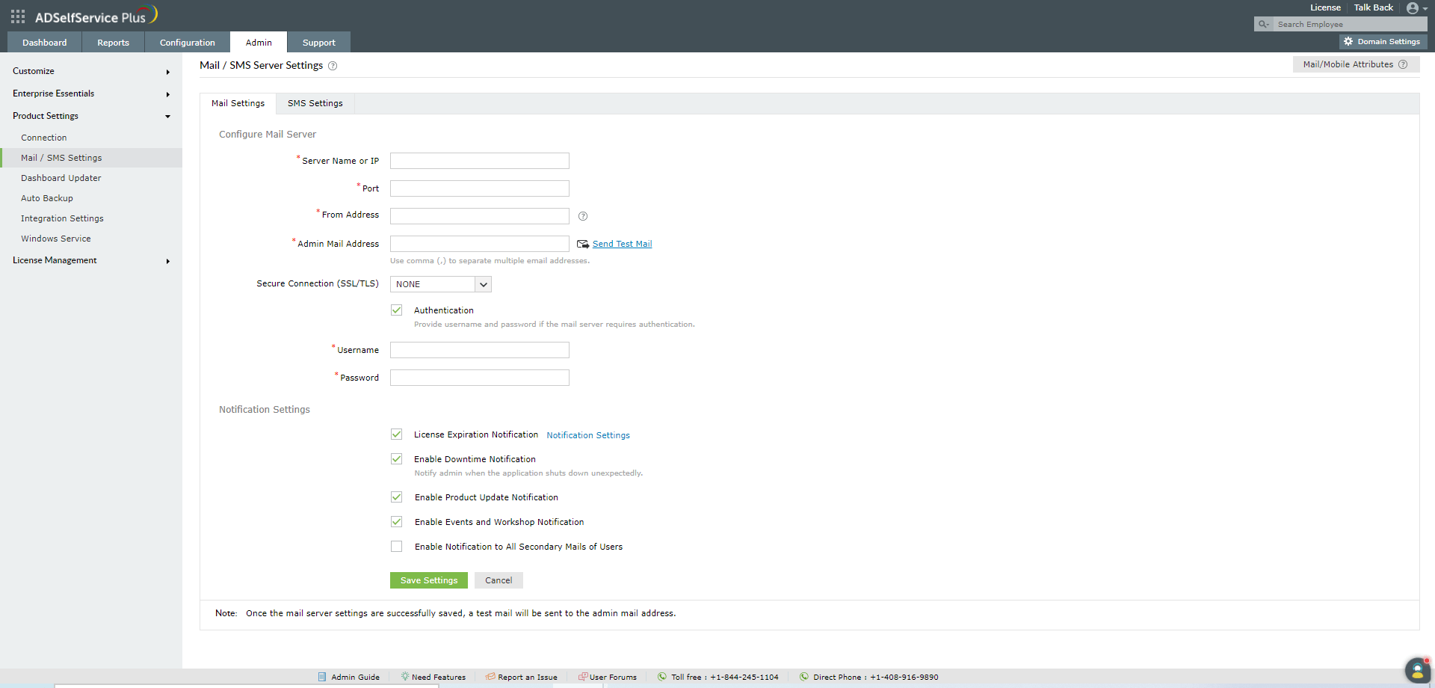Click inside the Server Name or IP field
This screenshot has width=1435, height=688.
tap(479, 160)
